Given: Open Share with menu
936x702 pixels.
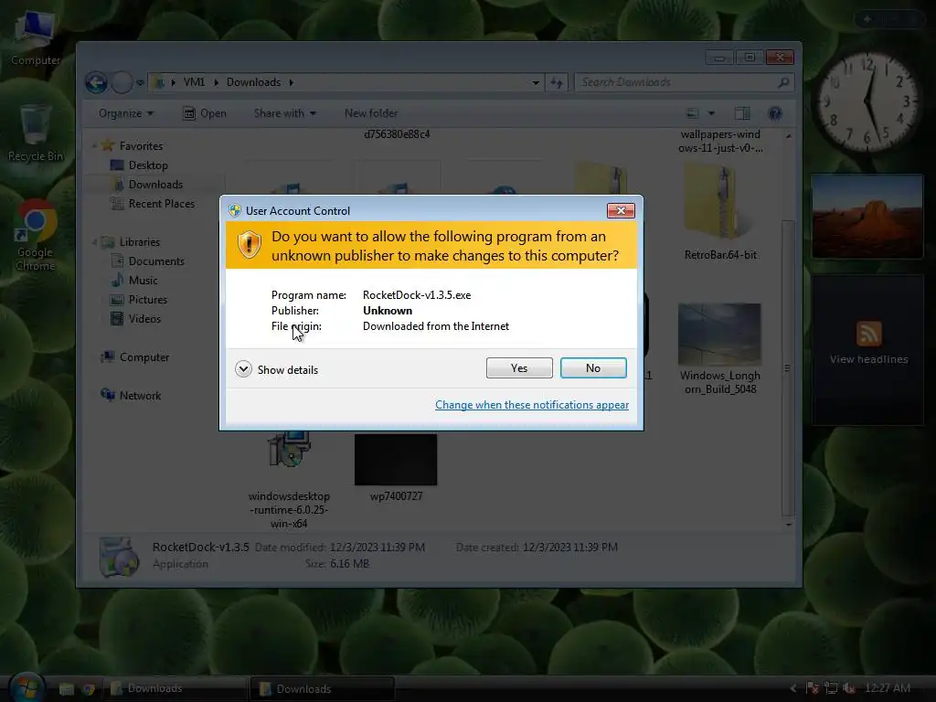Looking at the screenshot, I should click(x=285, y=113).
